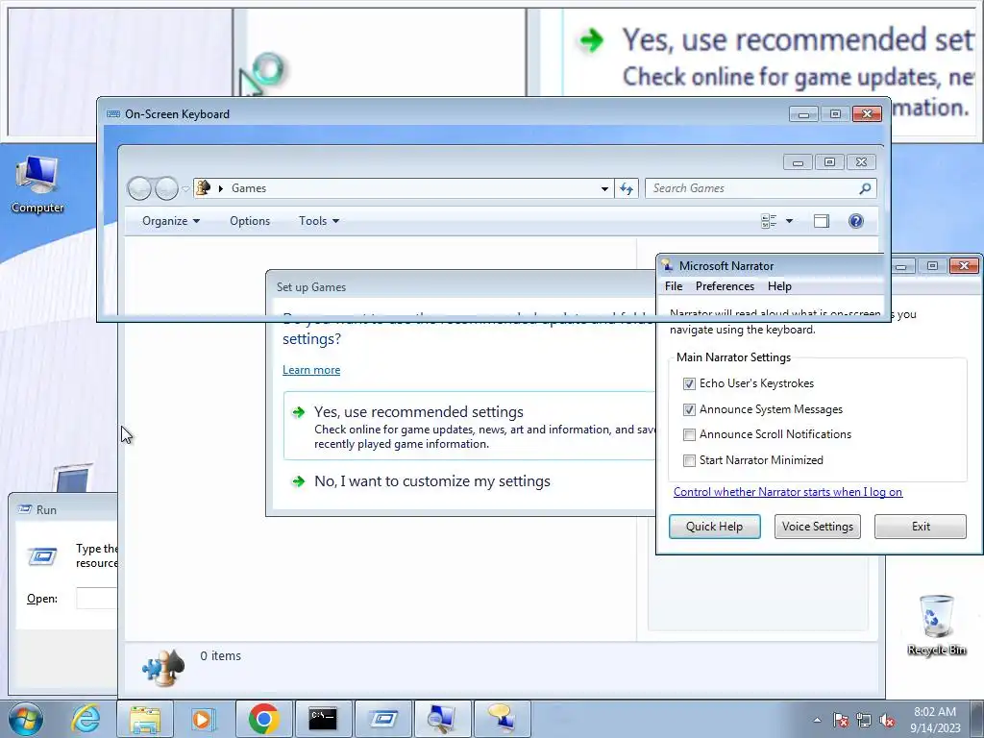
Task: Toggle Announce System Messages checkbox
Action: click(689, 409)
